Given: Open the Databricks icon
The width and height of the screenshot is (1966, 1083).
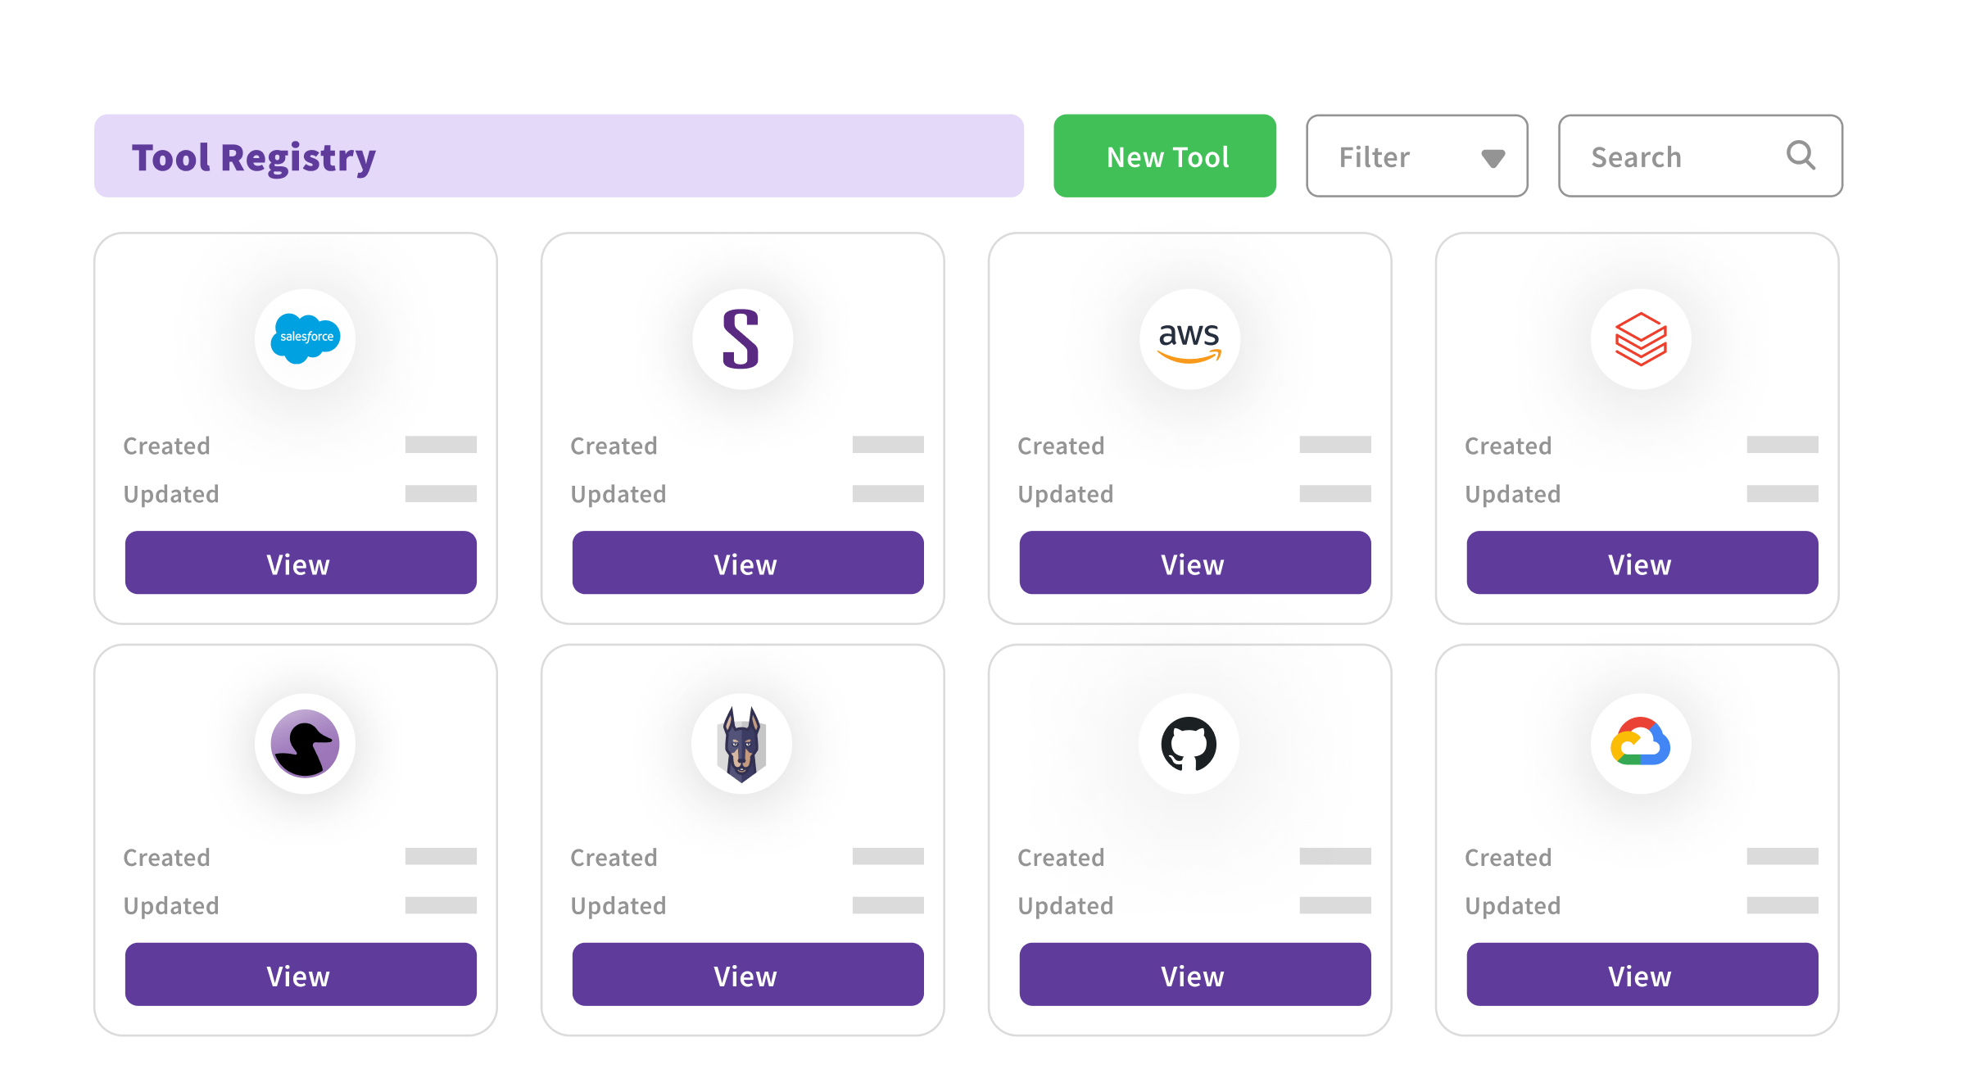Looking at the screenshot, I should point(1641,339).
